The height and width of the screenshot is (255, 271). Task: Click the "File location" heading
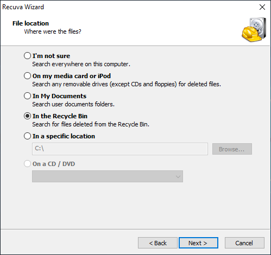click(x=30, y=23)
